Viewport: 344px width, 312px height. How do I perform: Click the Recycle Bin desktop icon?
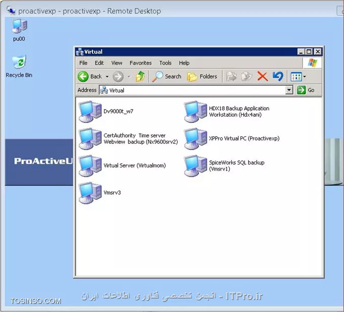tap(19, 61)
